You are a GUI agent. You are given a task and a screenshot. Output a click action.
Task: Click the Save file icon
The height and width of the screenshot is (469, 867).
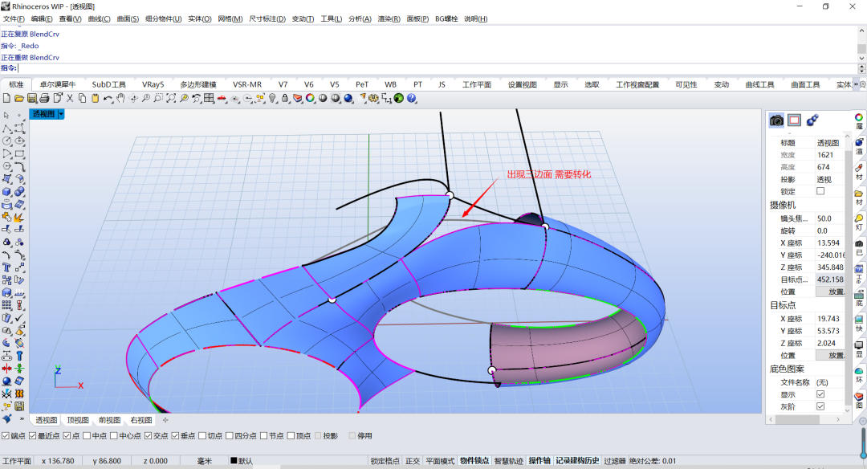(x=32, y=98)
